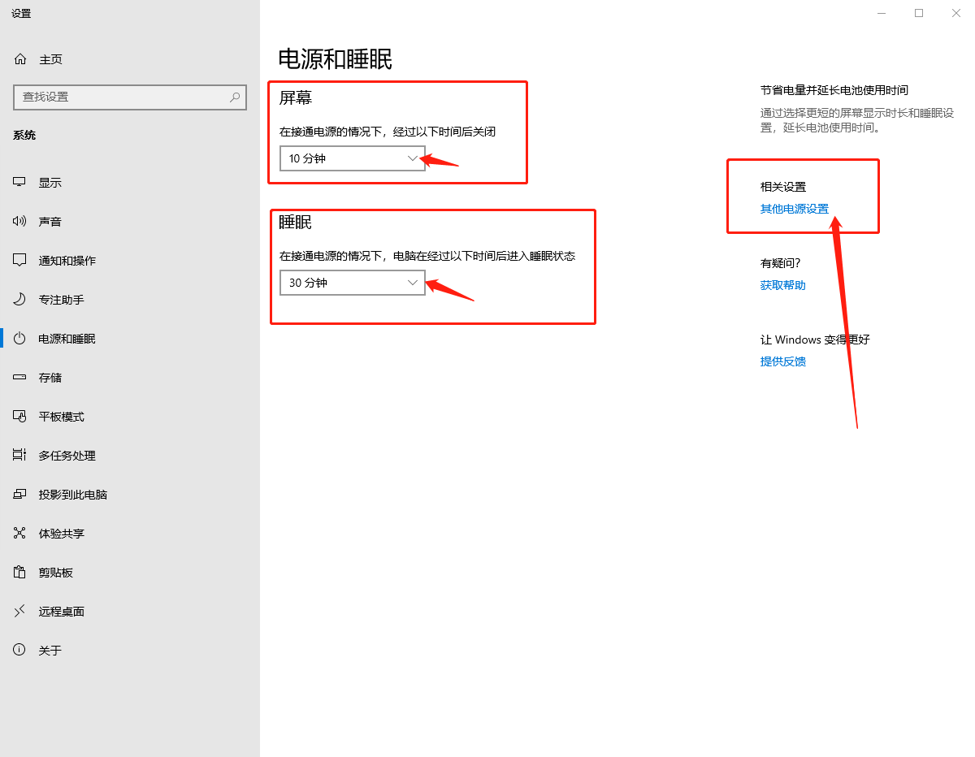
Task: Click the Sound (声音) speaker icon
Action: tap(20, 222)
